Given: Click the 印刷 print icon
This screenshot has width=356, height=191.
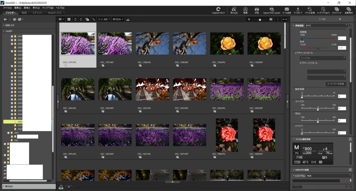Looking at the screenshot, I should point(257,11).
